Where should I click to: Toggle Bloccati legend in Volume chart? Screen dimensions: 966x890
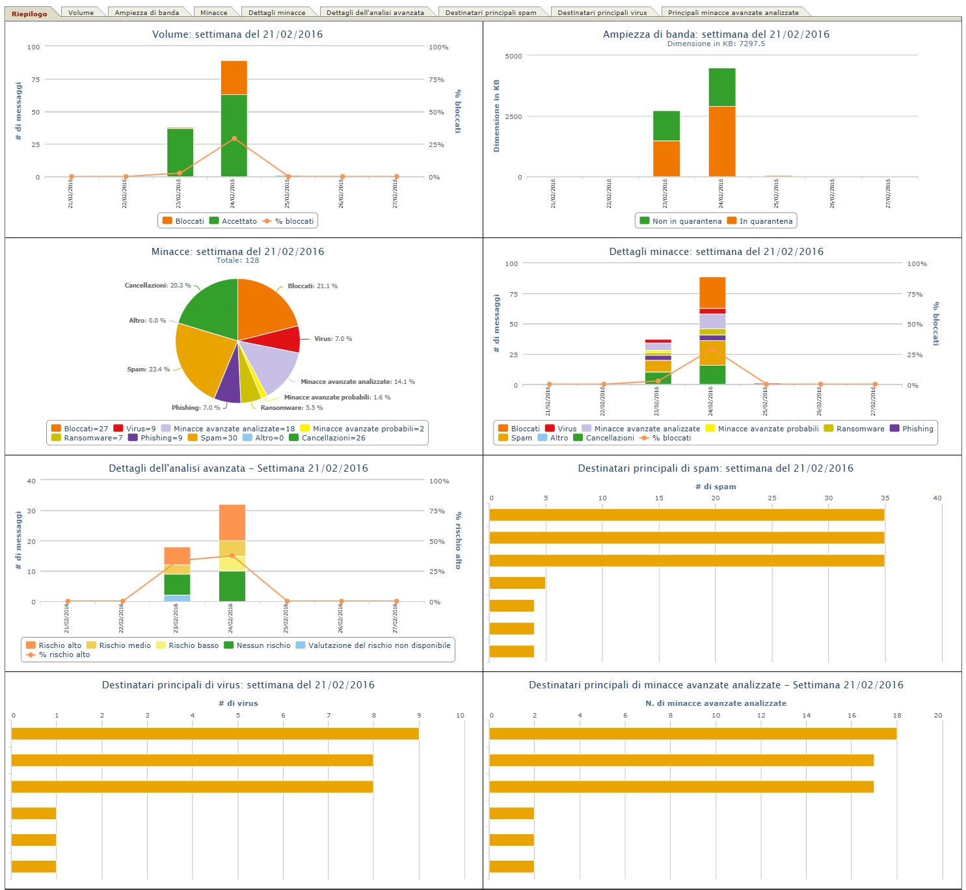point(183,221)
